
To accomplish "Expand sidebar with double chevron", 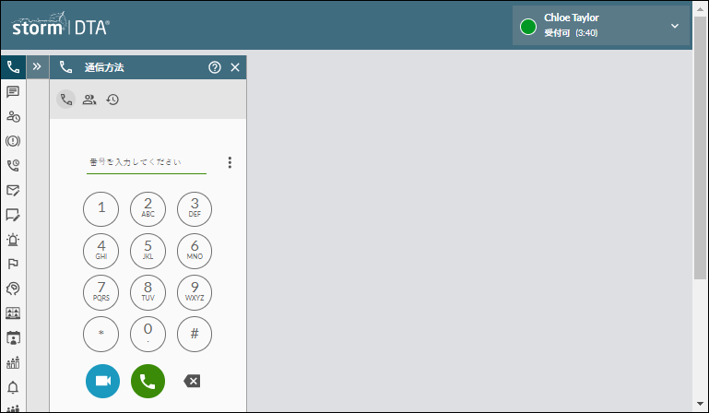I will [x=37, y=67].
